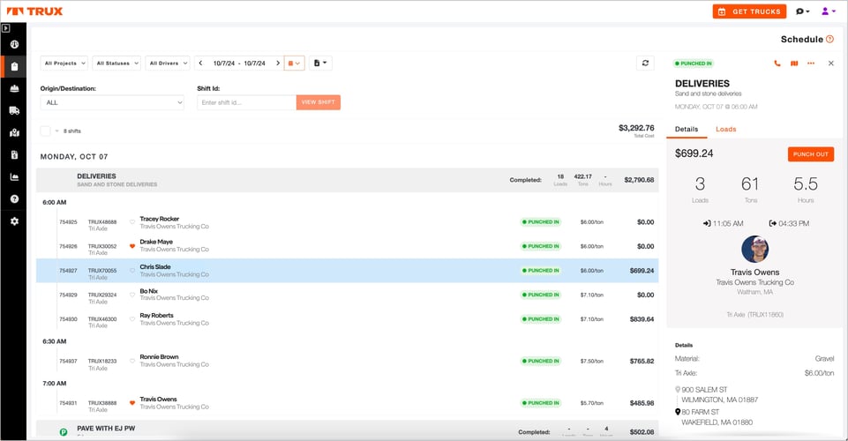Switch to the Loads tab
This screenshot has height=441, width=848.
coord(725,129)
